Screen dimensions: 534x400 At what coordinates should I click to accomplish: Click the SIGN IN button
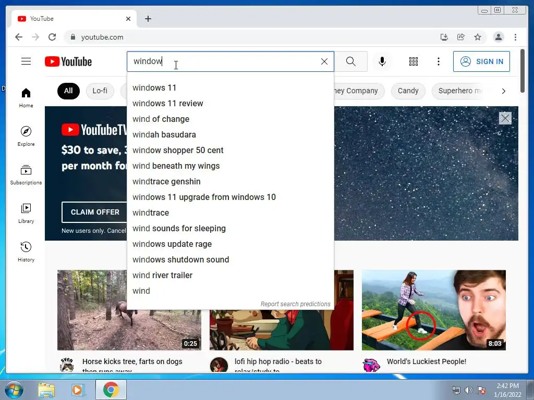coord(481,61)
